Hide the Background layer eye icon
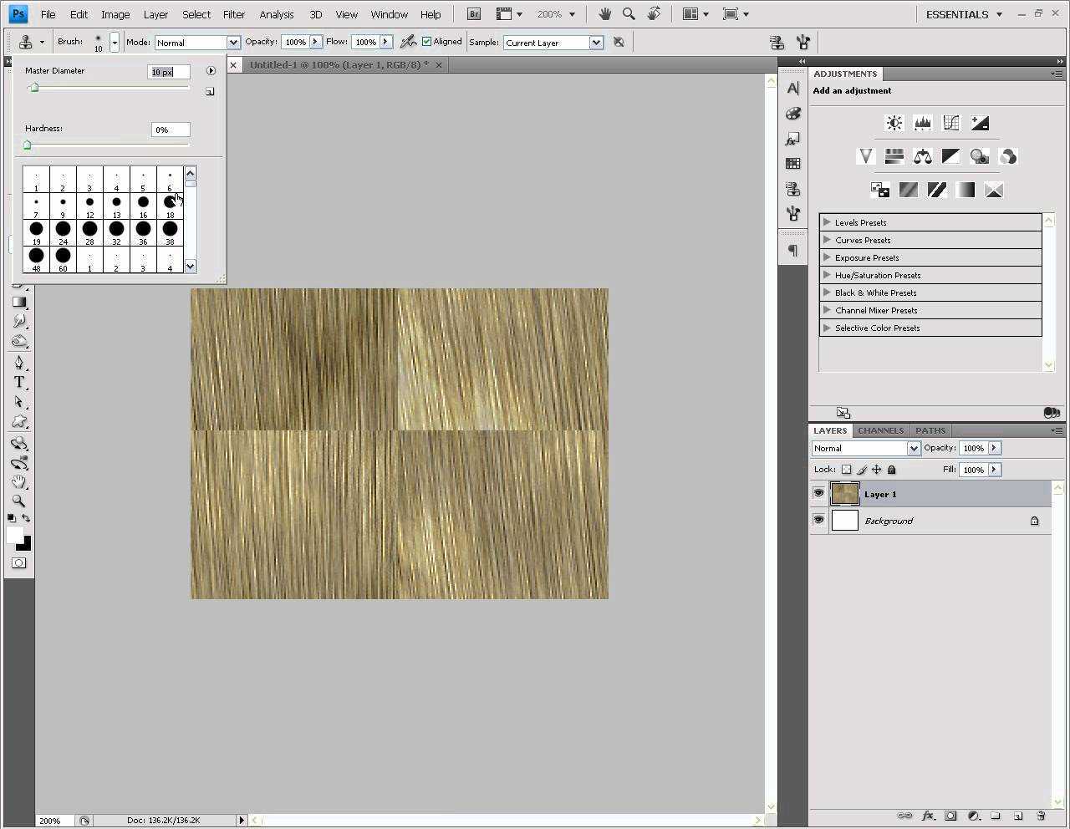The height and width of the screenshot is (829, 1070). (818, 520)
